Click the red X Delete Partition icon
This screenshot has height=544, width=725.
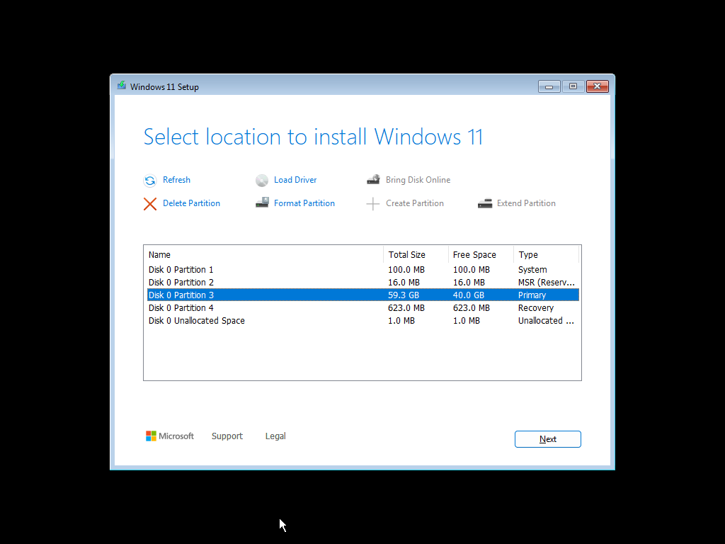click(150, 203)
